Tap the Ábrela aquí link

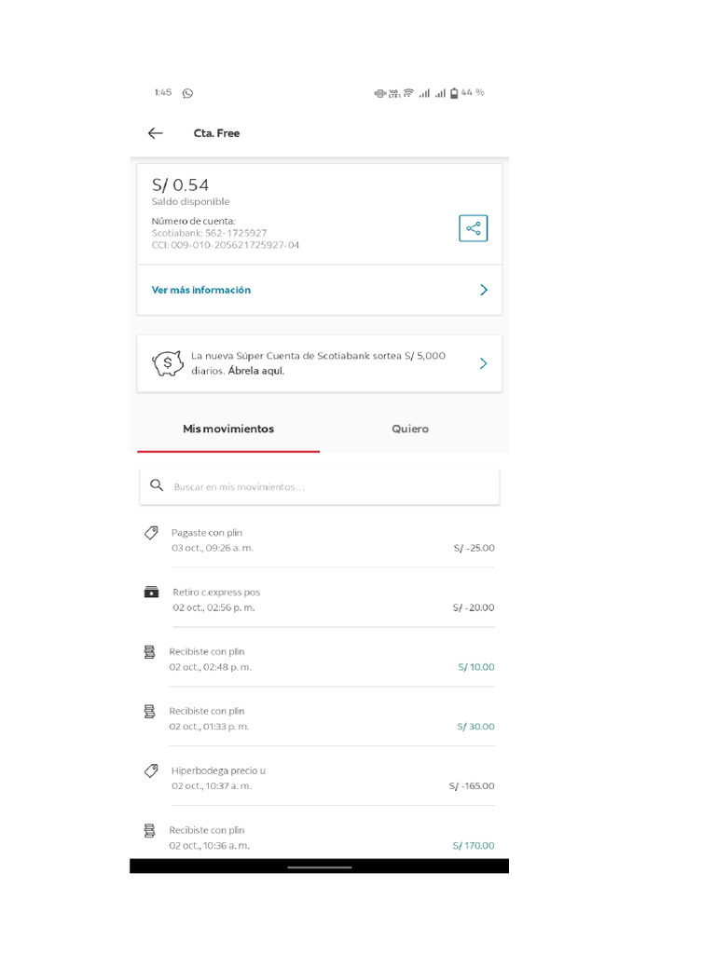[x=256, y=371]
